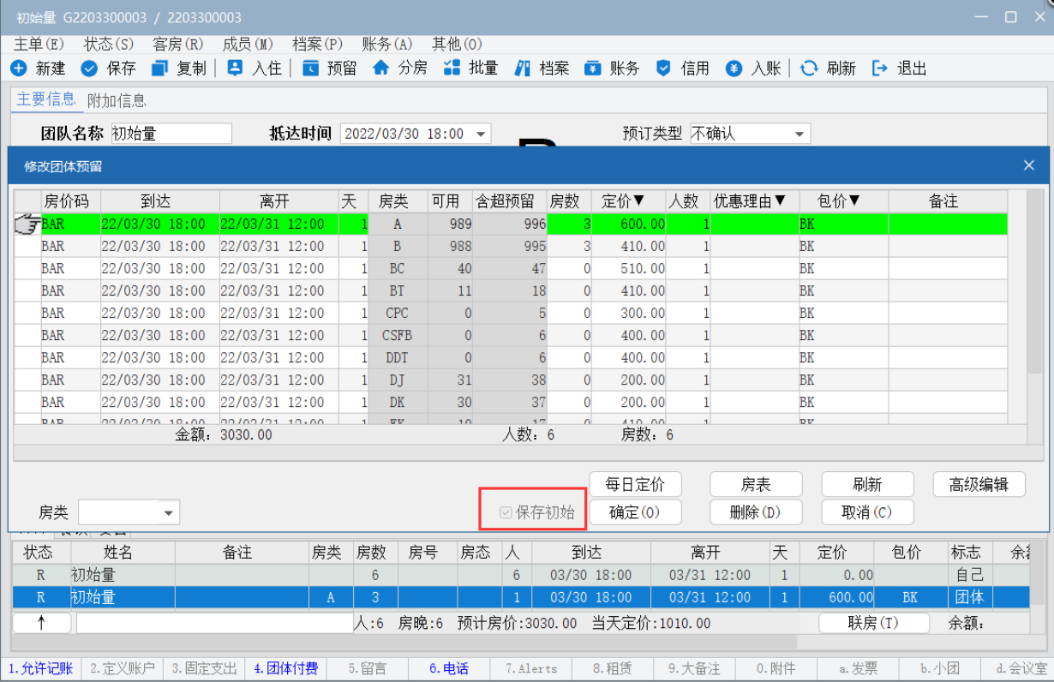Click the 退出 (Exit) toolbar icon

tap(879, 69)
